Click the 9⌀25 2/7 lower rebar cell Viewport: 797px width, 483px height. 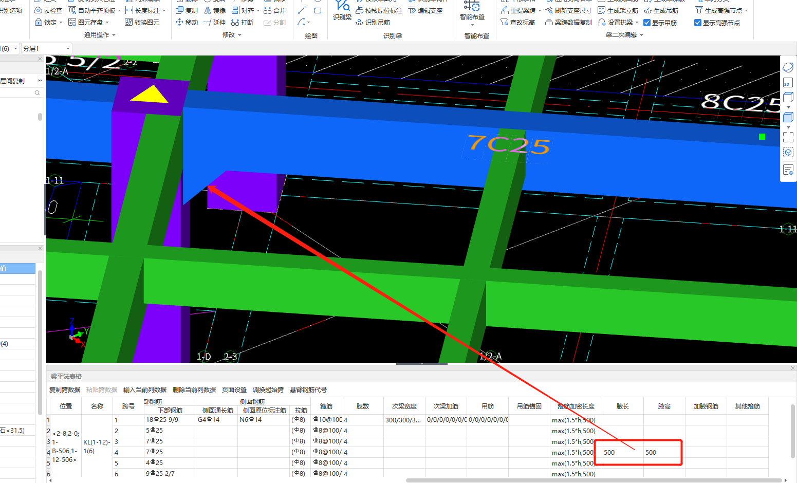pyautogui.click(x=170, y=474)
